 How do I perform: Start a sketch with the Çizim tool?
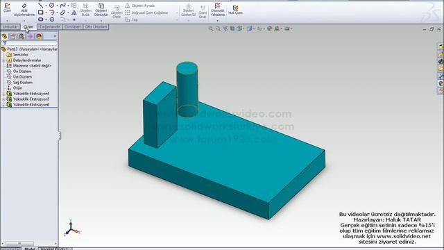coord(7,8)
